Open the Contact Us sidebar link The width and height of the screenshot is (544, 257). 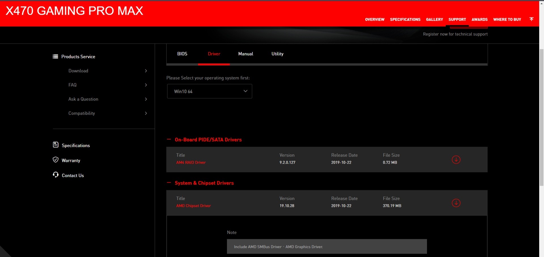[73, 175]
